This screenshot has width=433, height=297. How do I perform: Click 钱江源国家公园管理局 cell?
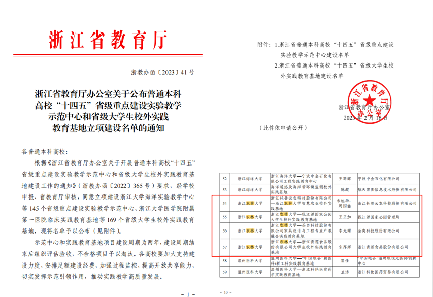tap(379, 217)
